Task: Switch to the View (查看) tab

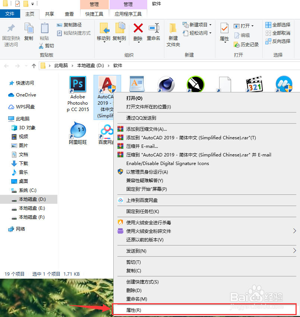Action: coord(69,14)
